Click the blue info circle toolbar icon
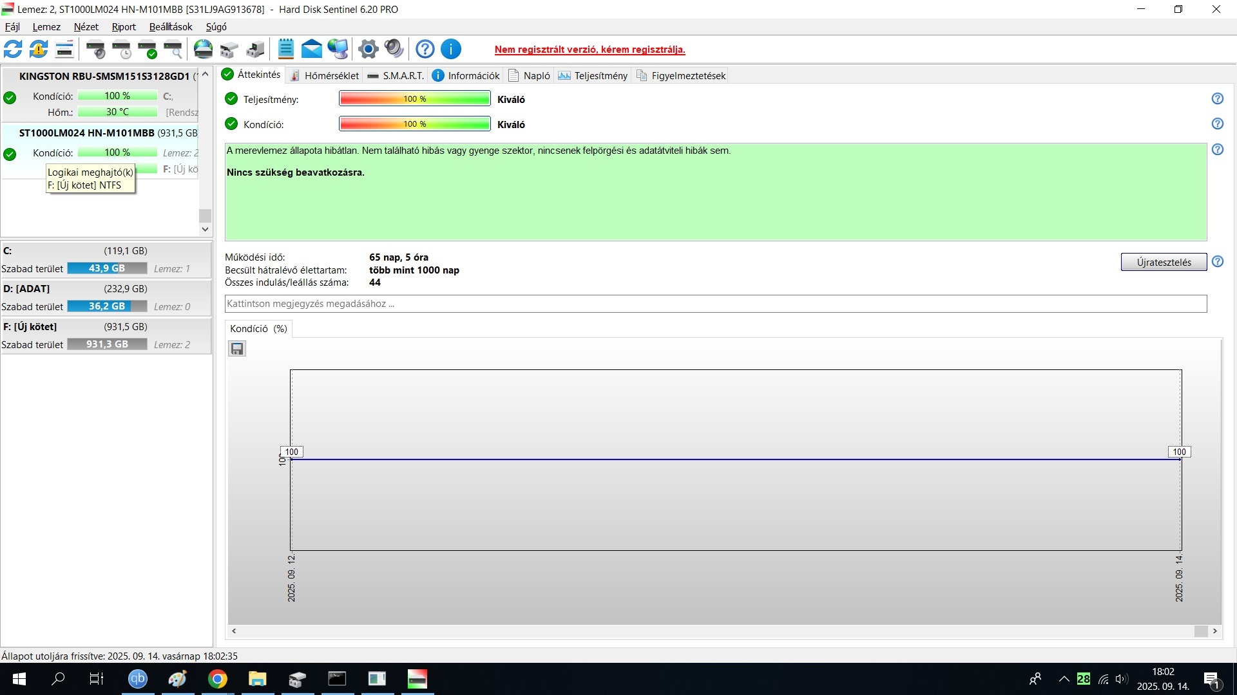 click(451, 49)
